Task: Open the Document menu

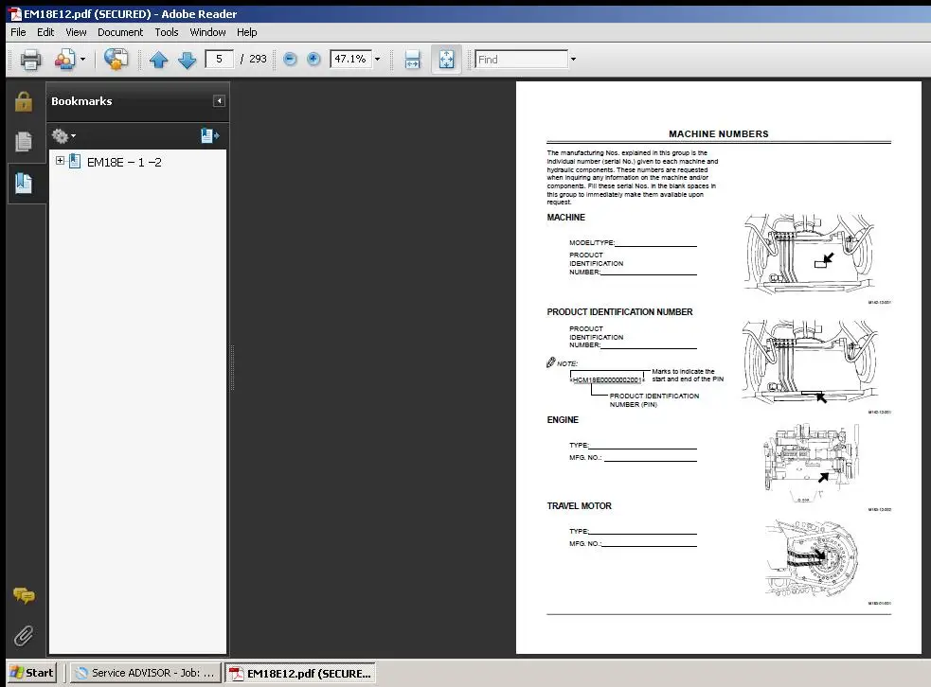Action: tap(120, 32)
